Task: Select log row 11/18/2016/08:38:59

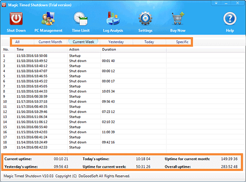Action: pyautogui.click(x=123, y=97)
